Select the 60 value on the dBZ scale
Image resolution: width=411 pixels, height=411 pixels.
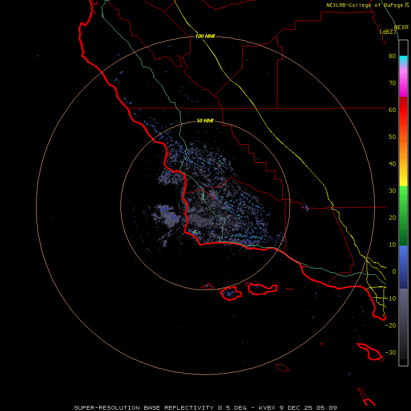(x=392, y=110)
